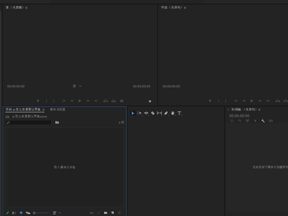This screenshot has width=288, height=216.
Task: Select the Hand tool
Action: pyautogui.click(x=172, y=113)
